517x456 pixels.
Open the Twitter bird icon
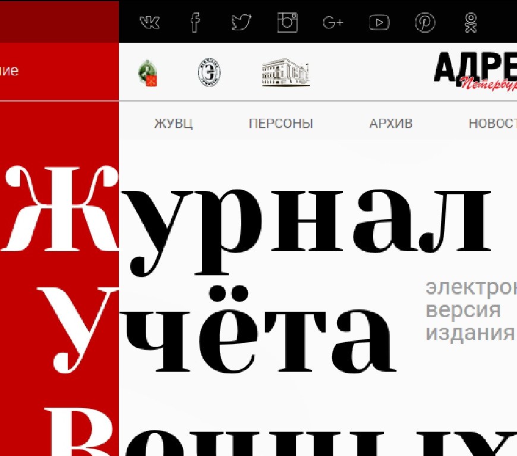[x=241, y=23]
